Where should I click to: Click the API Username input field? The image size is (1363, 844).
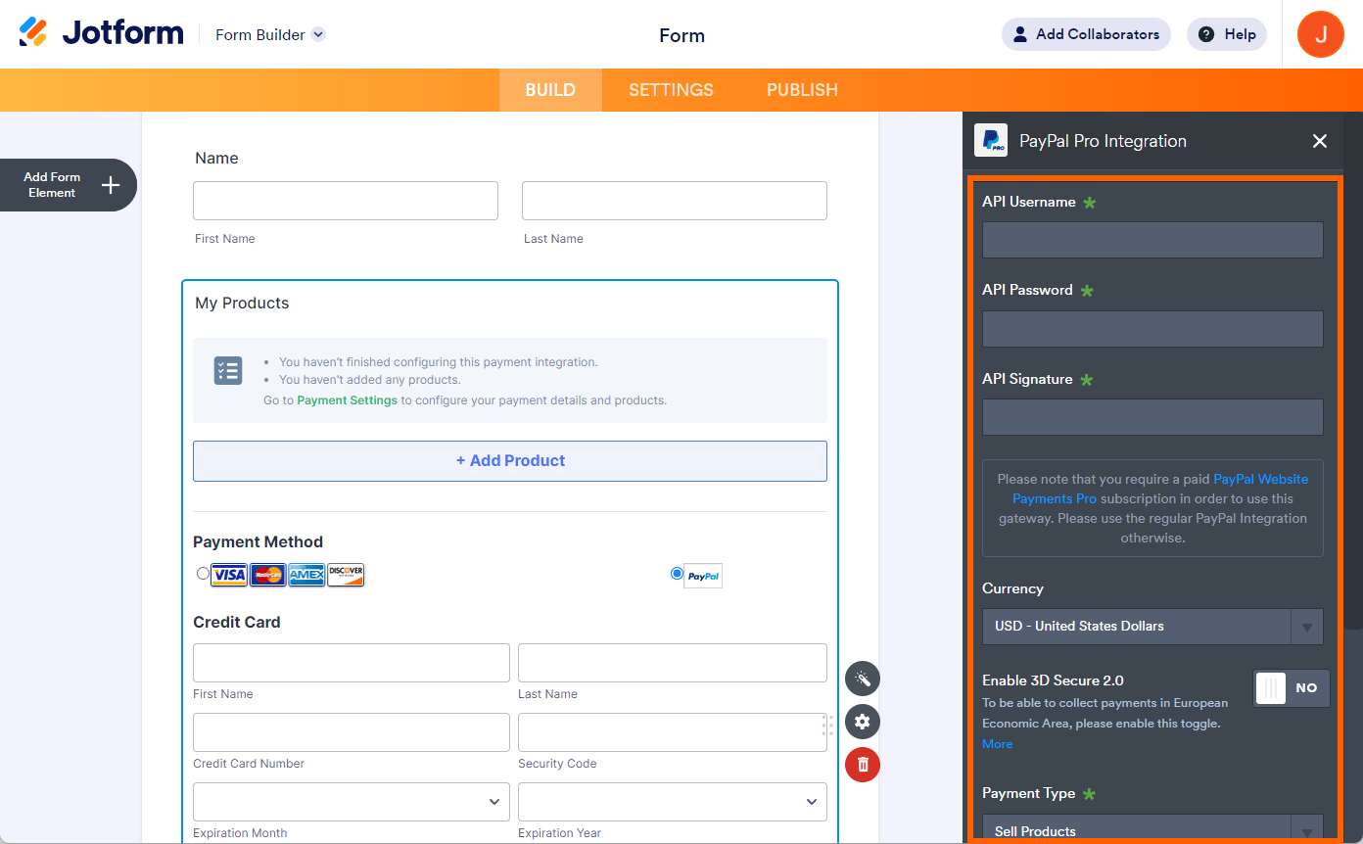[x=1152, y=240]
